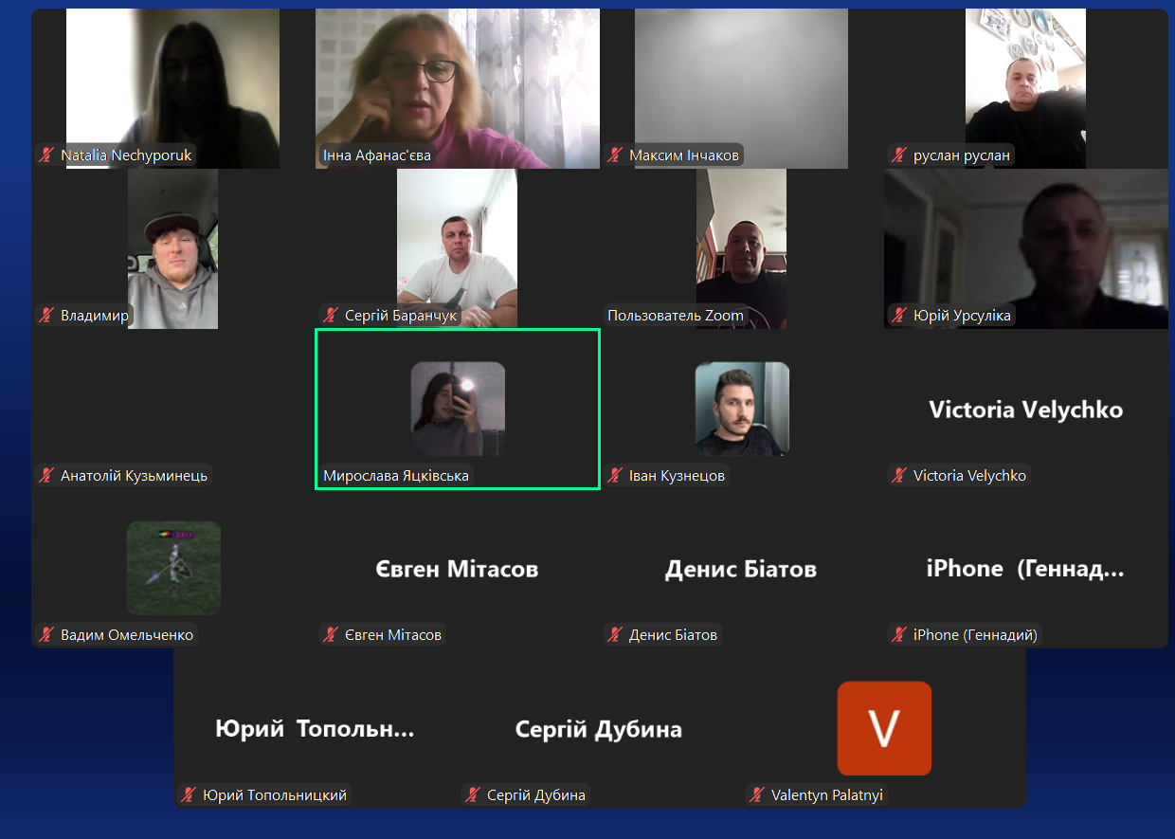Click muted mic icon for руслан руслан
Image resolution: width=1175 pixels, height=839 pixels.
click(x=899, y=155)
